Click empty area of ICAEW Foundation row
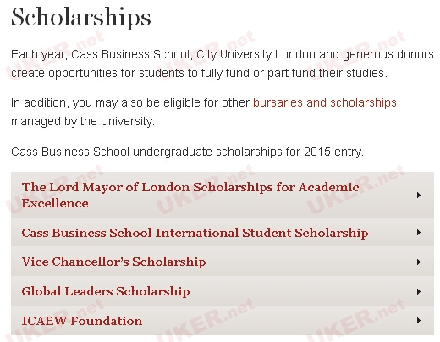 click(279, 321)
